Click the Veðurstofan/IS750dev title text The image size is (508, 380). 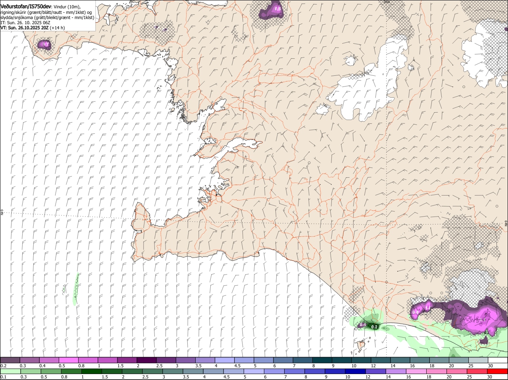pyautogui.click(x=26, y=7)
